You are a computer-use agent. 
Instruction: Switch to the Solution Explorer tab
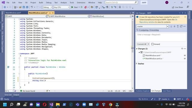coord(143,91)
